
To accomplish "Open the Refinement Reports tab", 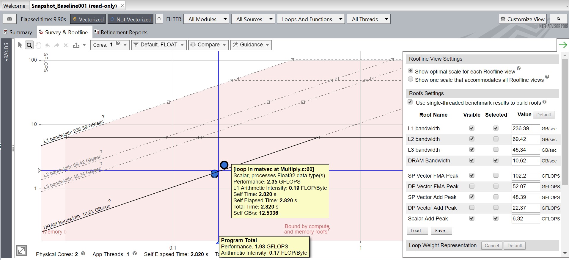I will (121, 32).
